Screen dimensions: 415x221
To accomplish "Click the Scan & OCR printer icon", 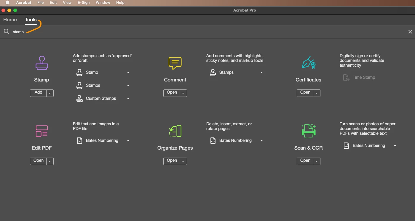I will pos(309,131).
